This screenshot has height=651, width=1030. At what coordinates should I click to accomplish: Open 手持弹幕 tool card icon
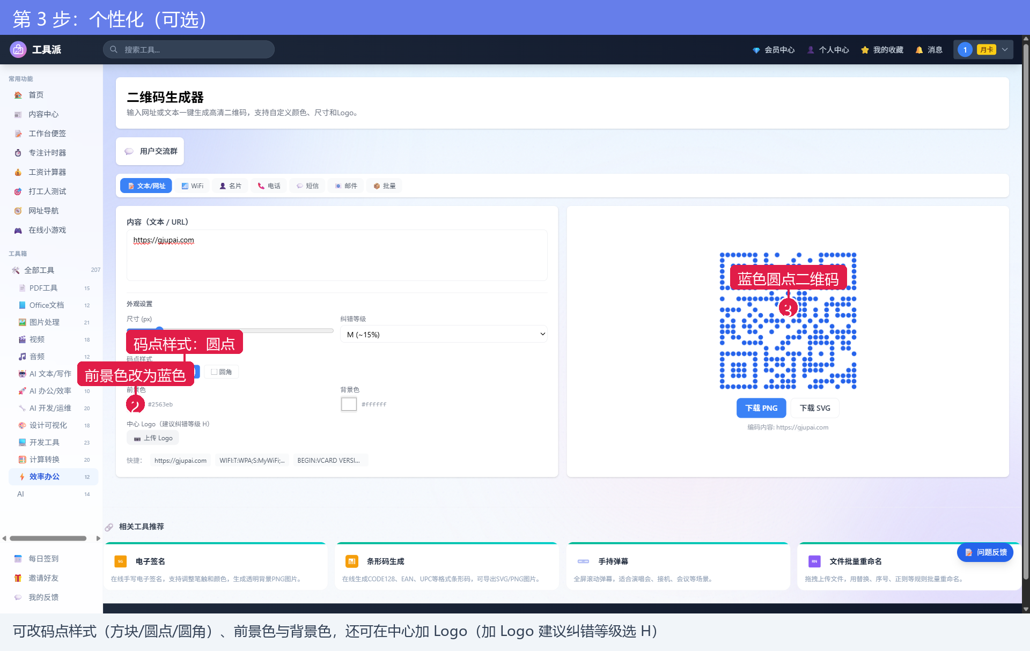pyautogui.click(x=583, y=561)
